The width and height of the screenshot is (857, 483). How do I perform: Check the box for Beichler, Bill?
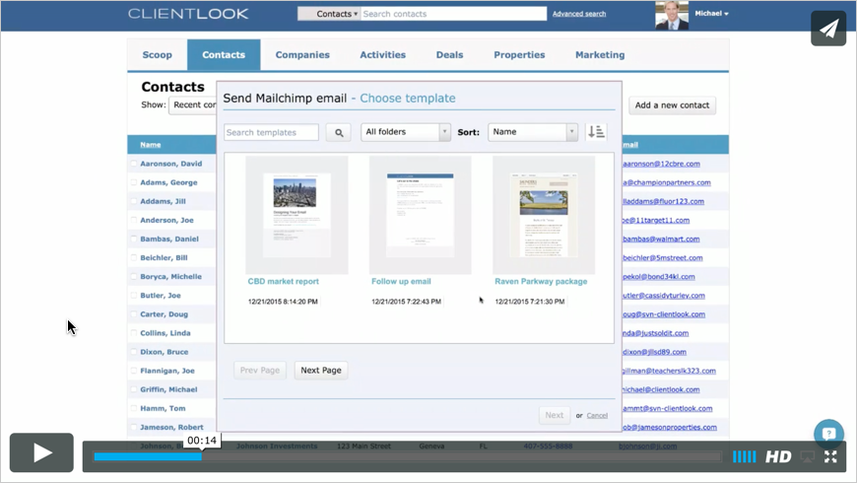coord(133,257)
